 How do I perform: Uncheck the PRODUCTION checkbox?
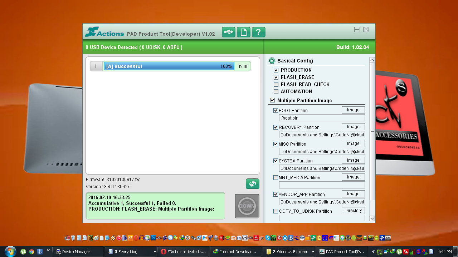(276, 70)
